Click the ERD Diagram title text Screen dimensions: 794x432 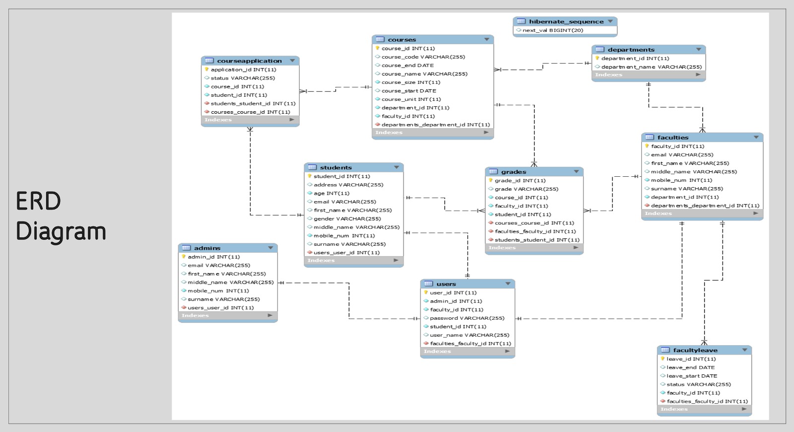coord(61,216)
